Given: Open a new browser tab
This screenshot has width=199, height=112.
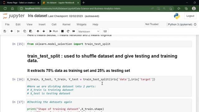Looking at the screenshot, I should (84, 3).
